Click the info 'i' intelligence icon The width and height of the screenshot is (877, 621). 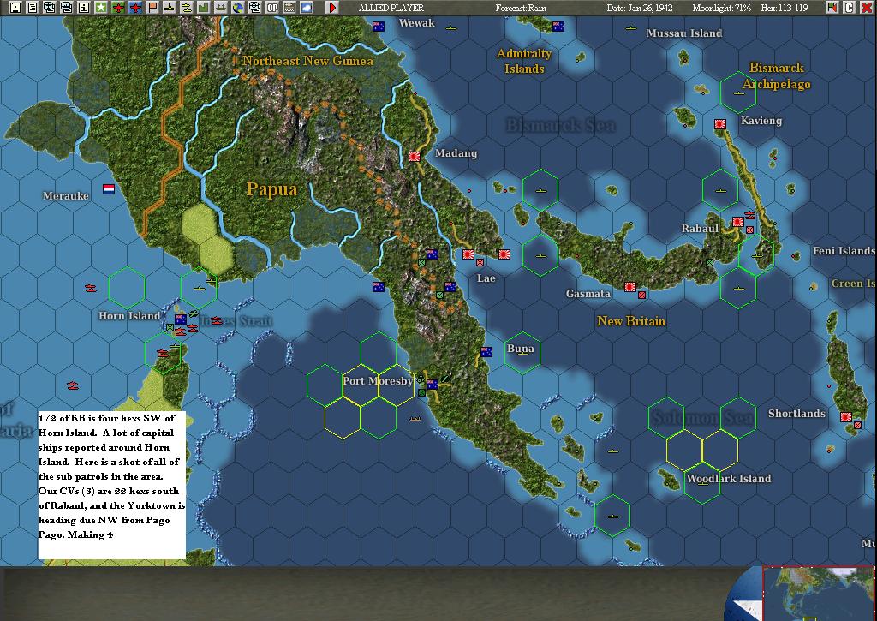(x=84, y=7)
